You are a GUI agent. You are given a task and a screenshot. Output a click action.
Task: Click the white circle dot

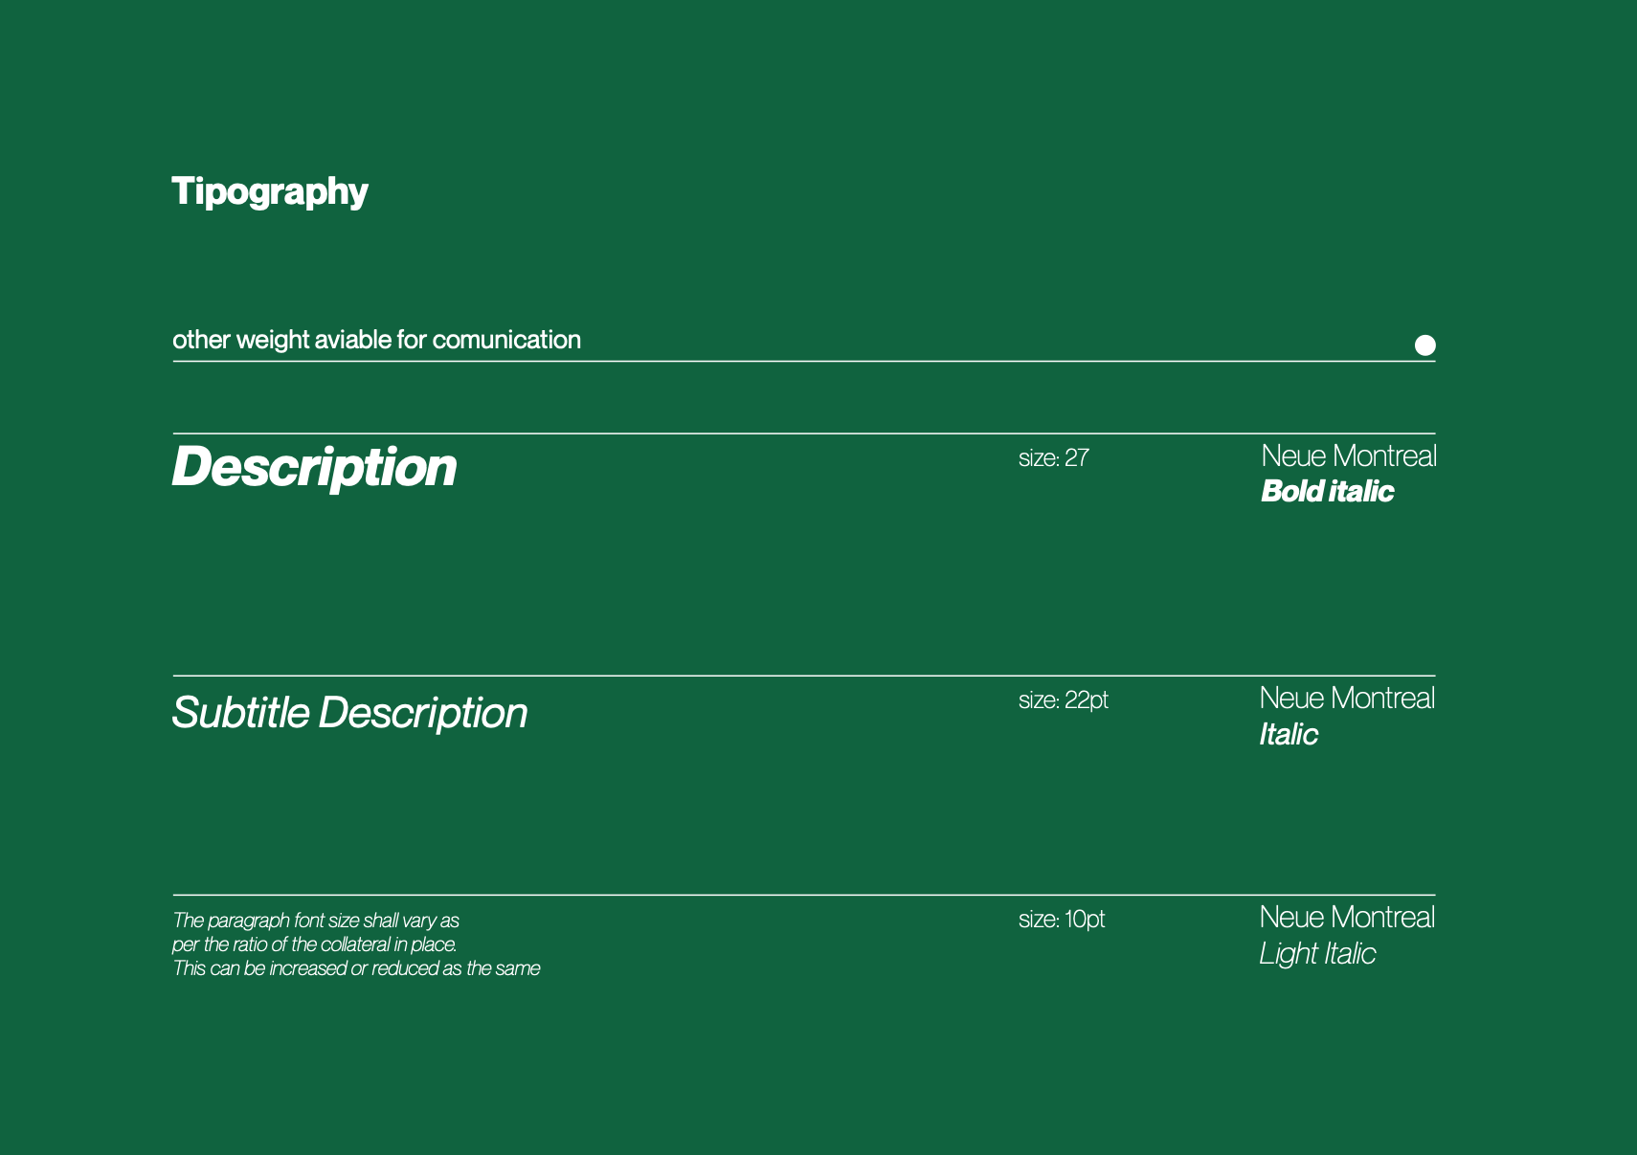(x=1424, y=345)
